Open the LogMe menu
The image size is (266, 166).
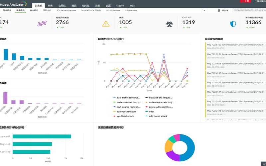[120, 6]
